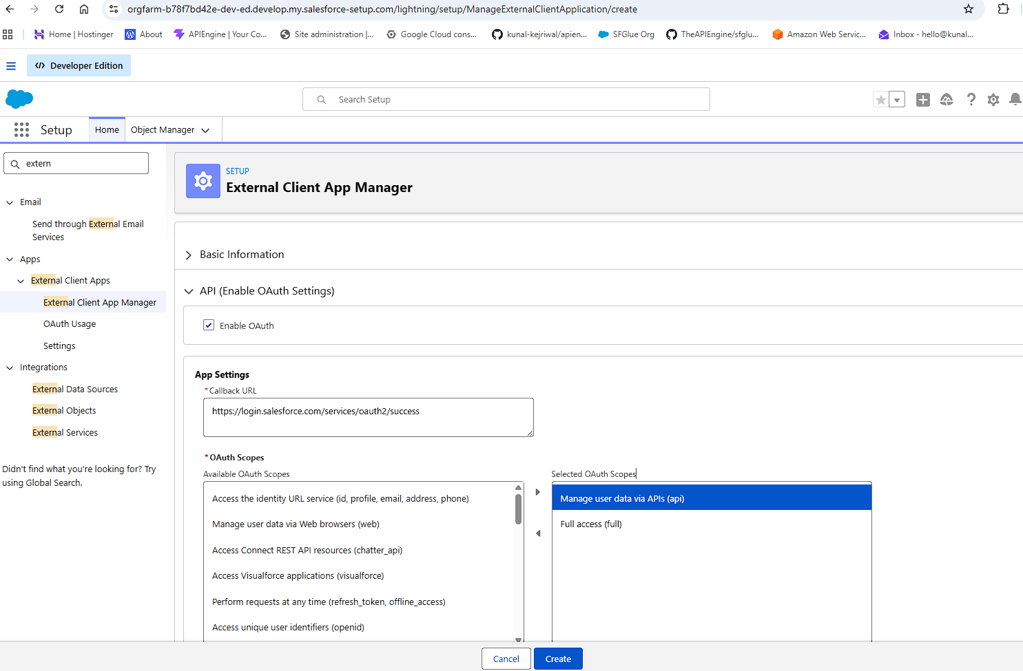This screenshot has height=671, width=1023.
Task: Switch to the Object Manager tab
Action: point(163,129)
